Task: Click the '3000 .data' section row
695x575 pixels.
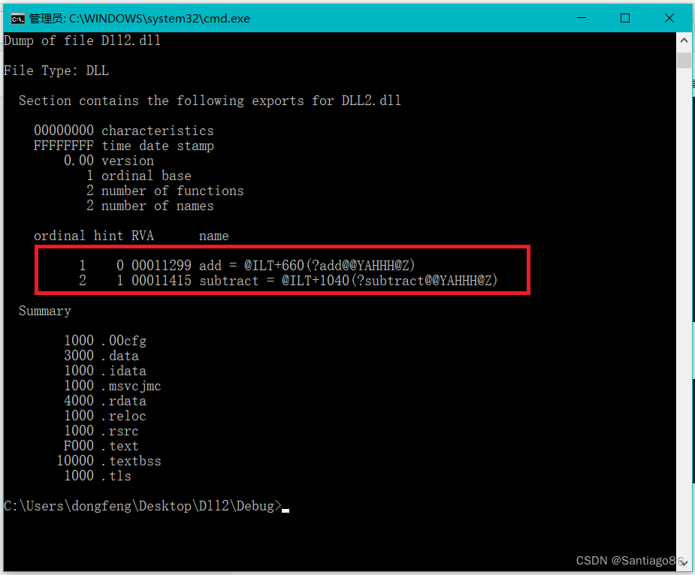Action: coord(101,356)
